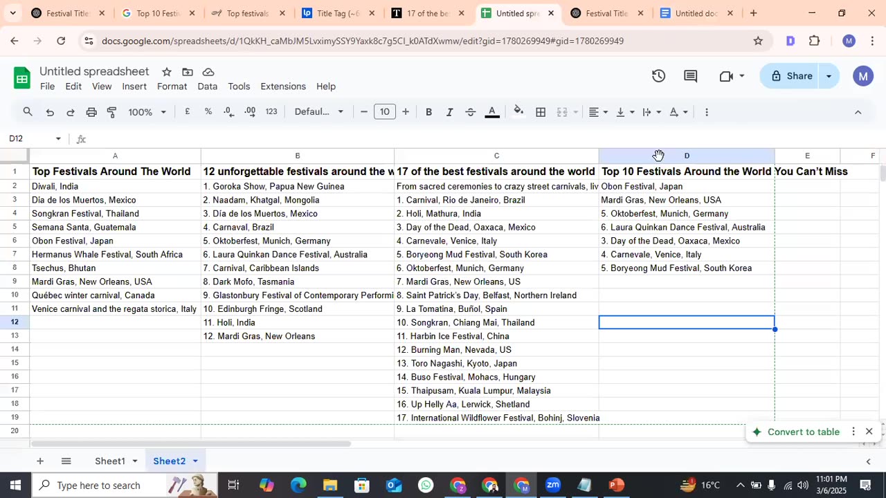Open version history clock icon

[x=659, y=76]
